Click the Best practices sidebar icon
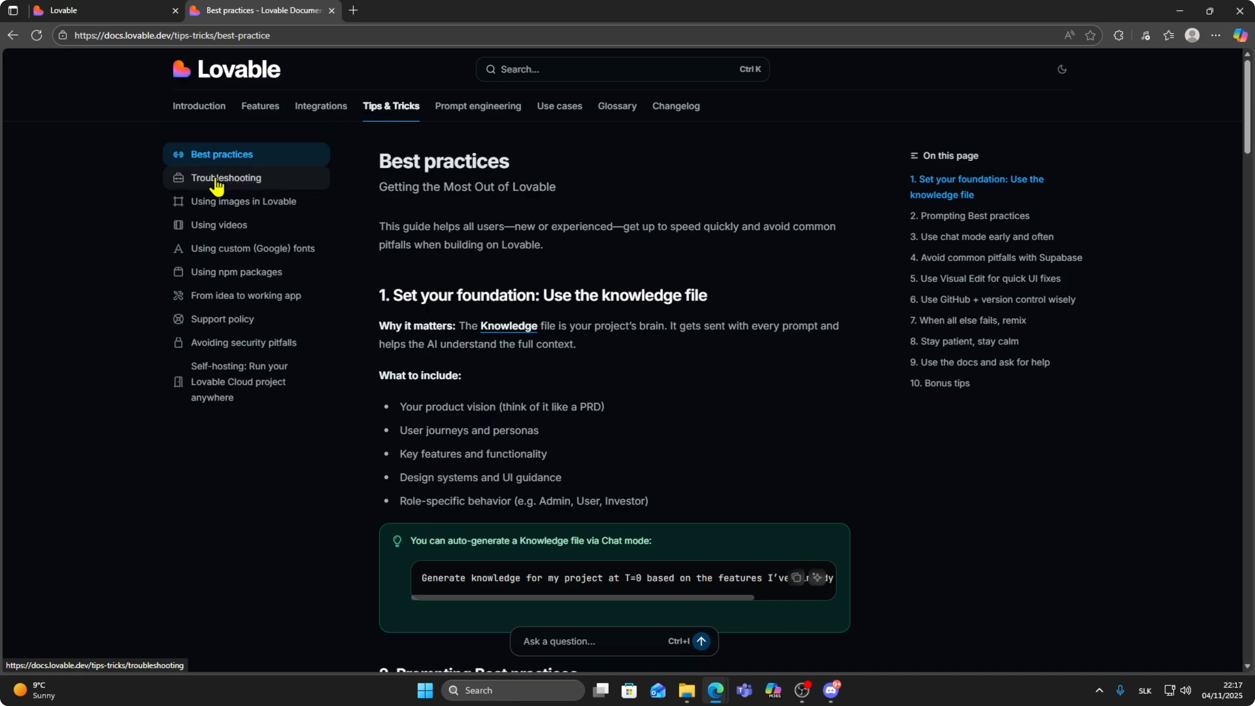 pyautogui.click(x=178, y=155)
